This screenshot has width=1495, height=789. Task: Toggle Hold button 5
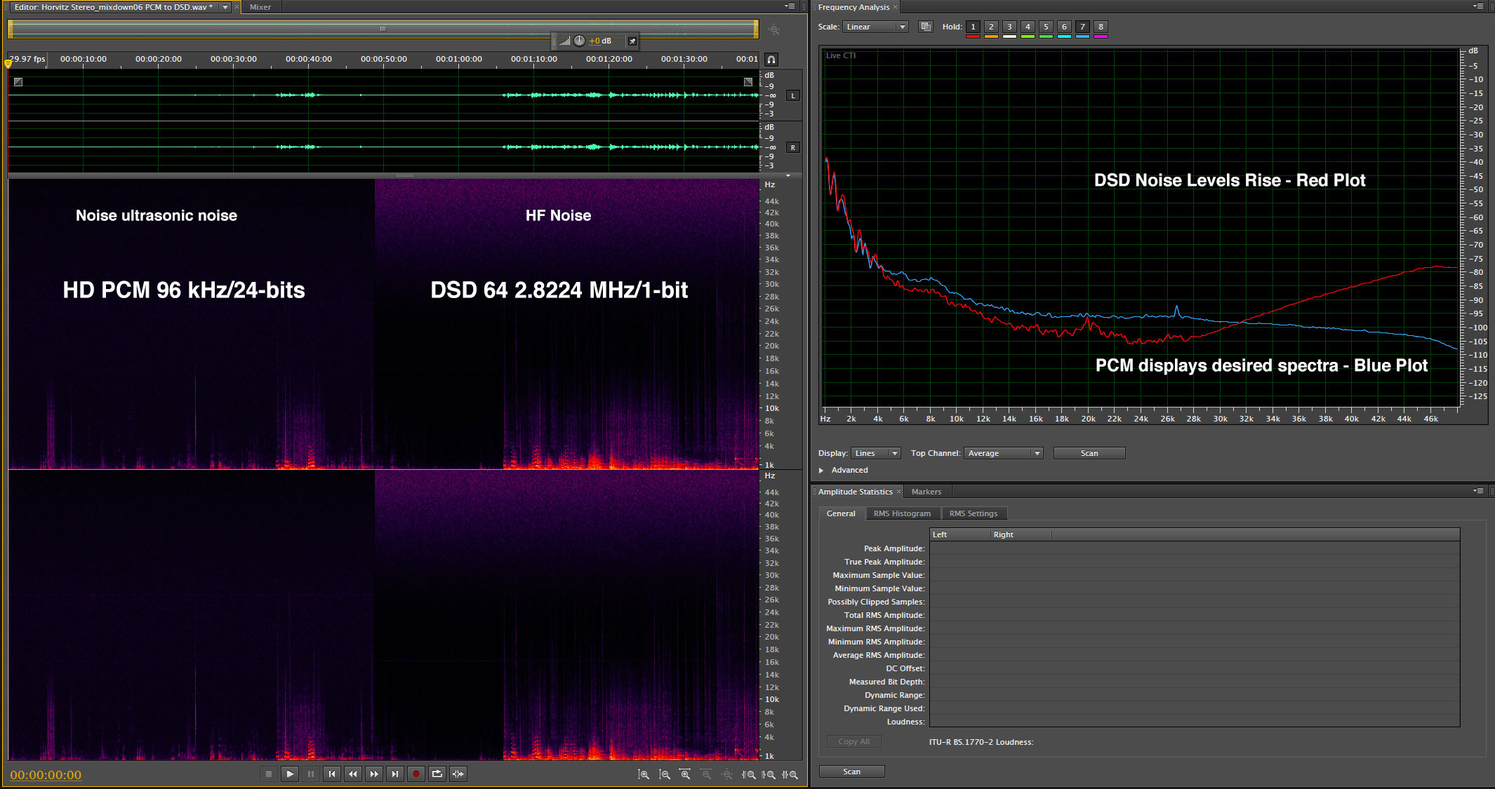[1046, 27]
